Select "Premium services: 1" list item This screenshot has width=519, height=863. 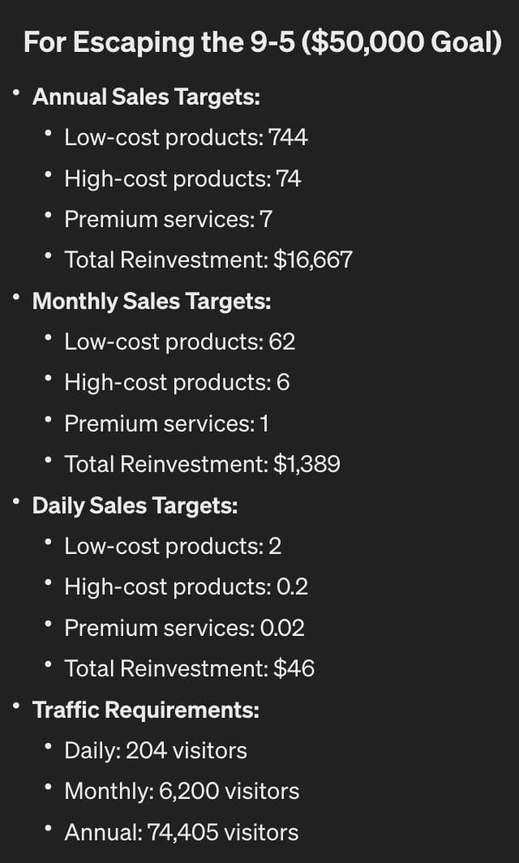166,423
